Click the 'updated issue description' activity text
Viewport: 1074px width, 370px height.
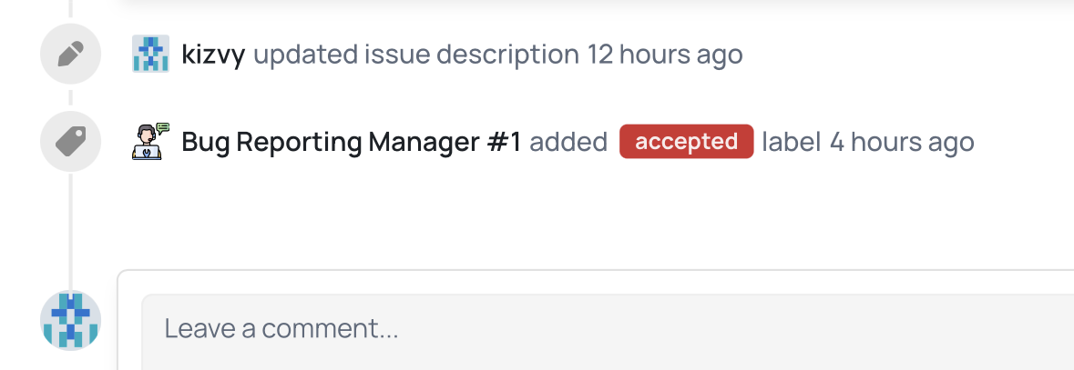(415, 55)
